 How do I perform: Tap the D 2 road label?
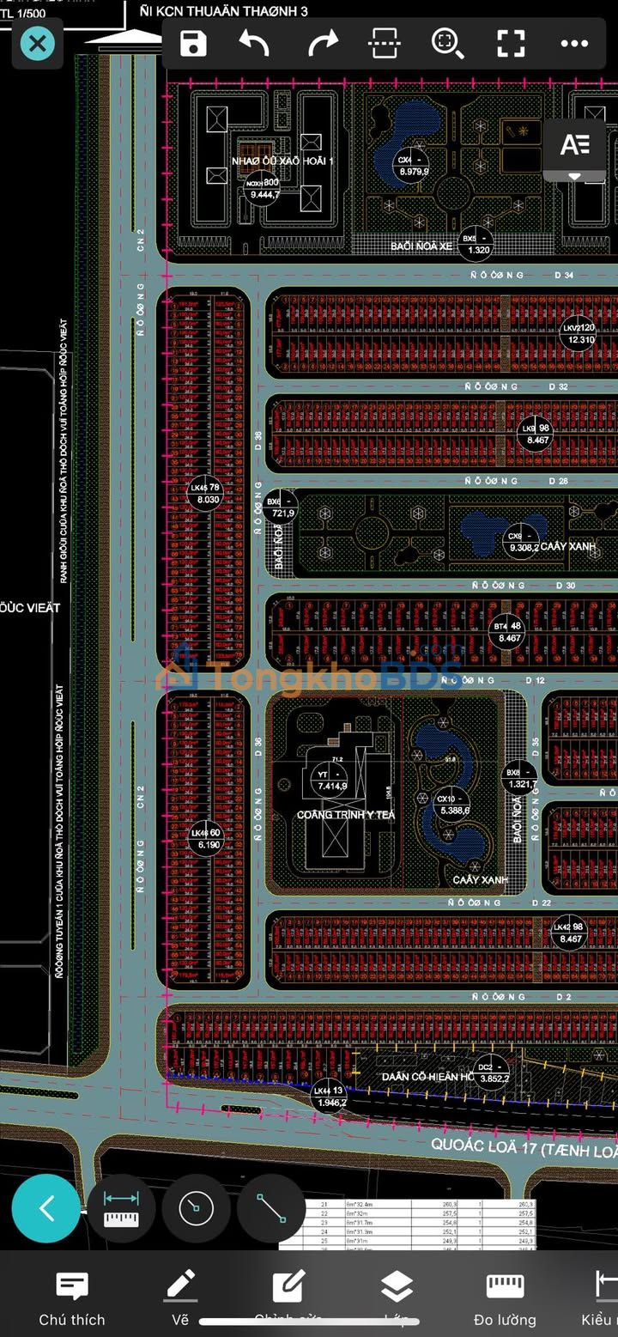point(563,997)
